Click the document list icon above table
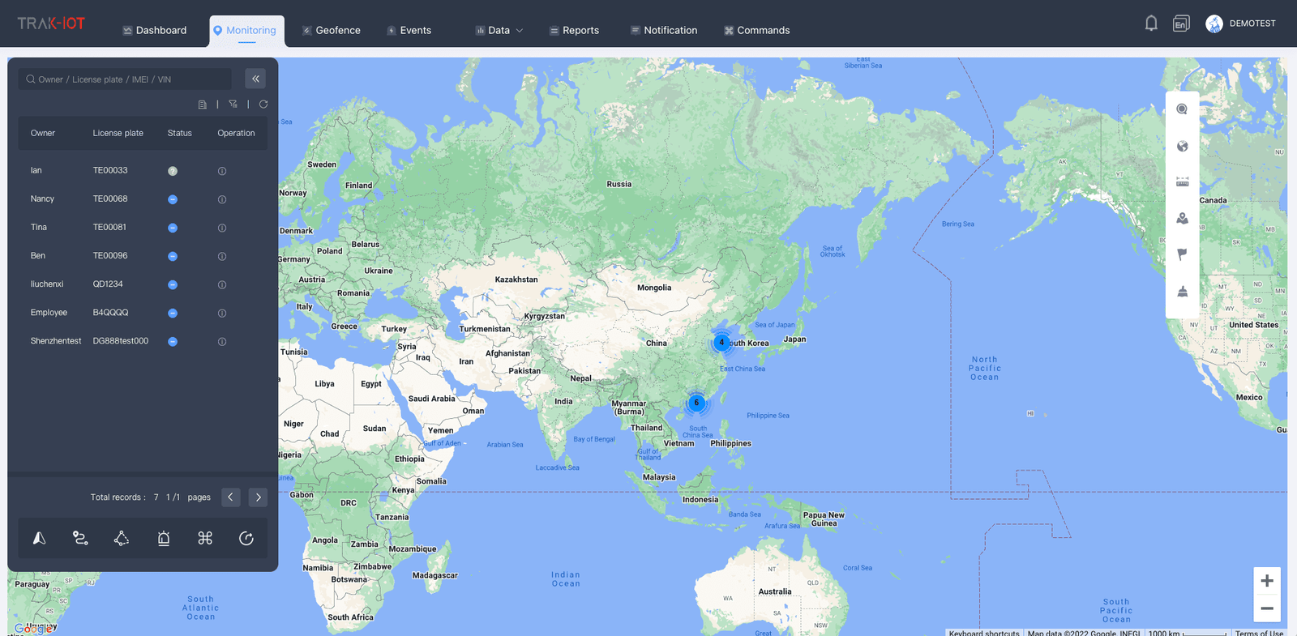 pyautogui.click(x=203, y=105)
